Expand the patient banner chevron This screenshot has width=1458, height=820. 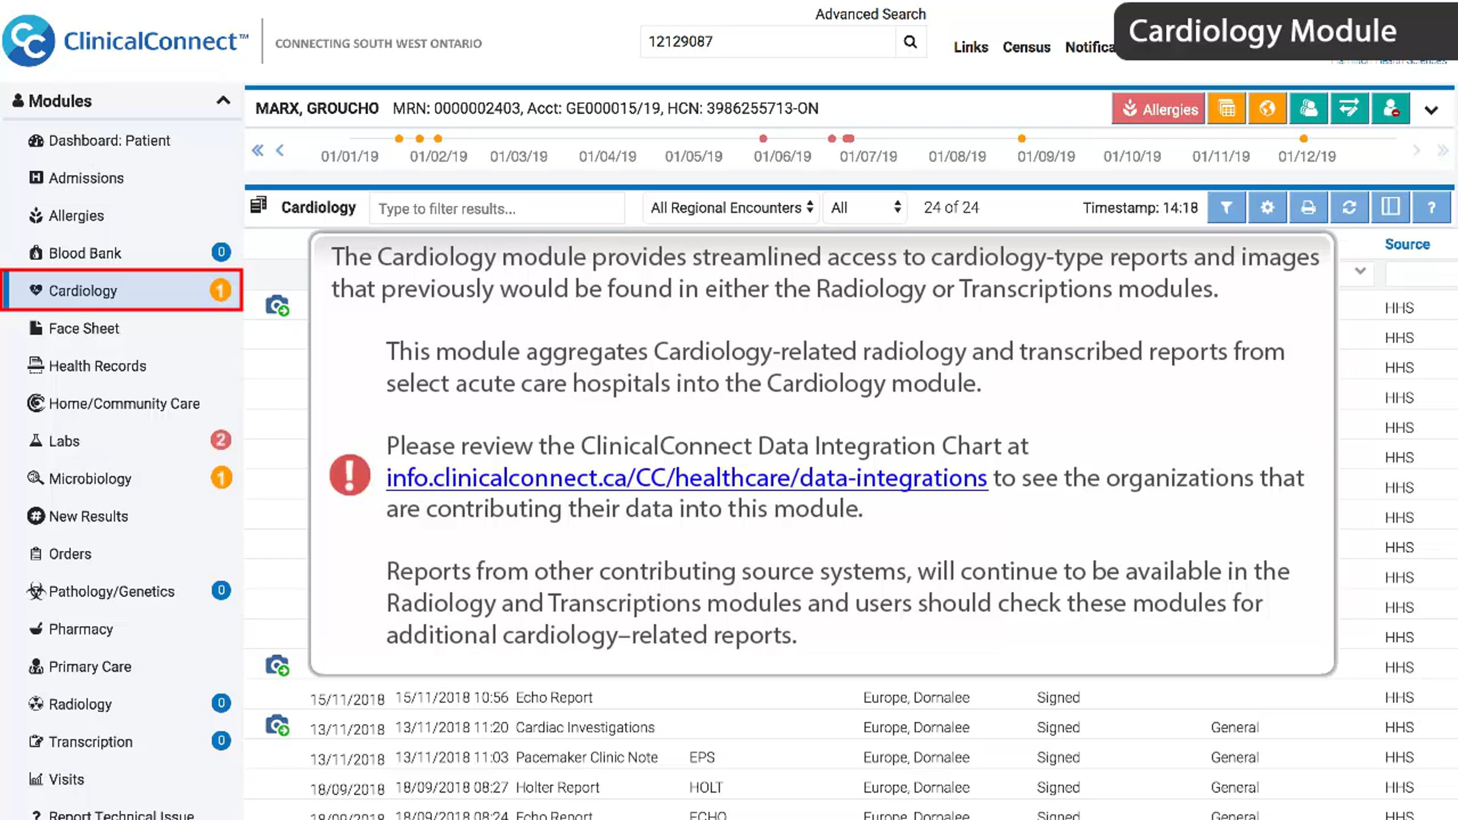click(x=1432, y=110)
